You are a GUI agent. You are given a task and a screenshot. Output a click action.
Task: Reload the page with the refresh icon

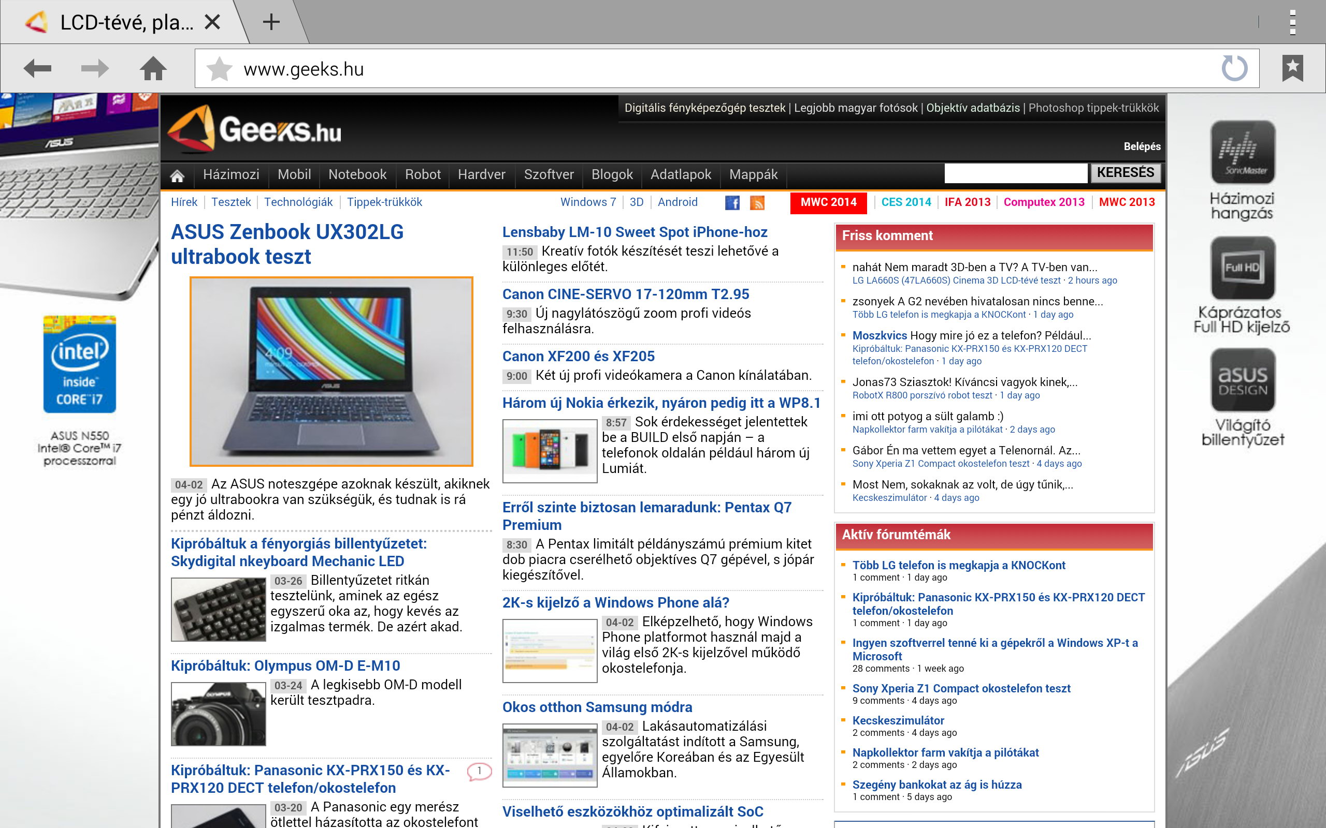click(1234, 68)
